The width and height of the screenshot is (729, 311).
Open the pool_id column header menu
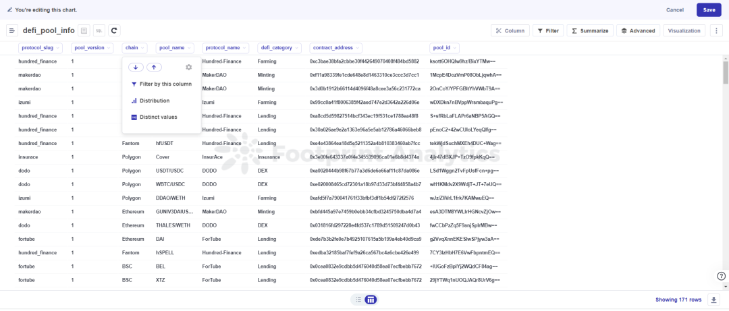pyautogui.click(x=444, y=47)
